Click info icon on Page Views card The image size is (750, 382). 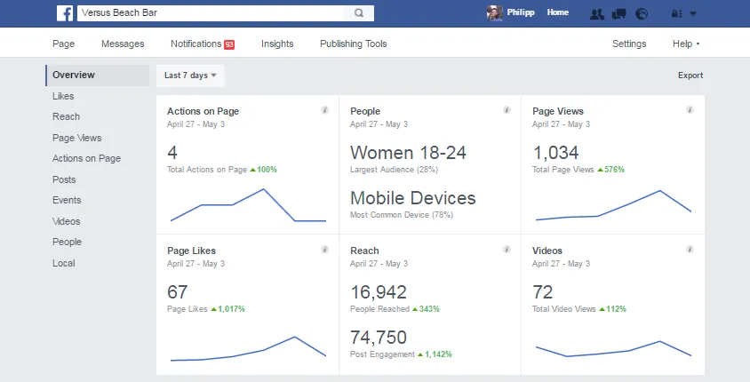tap(690, 110)
